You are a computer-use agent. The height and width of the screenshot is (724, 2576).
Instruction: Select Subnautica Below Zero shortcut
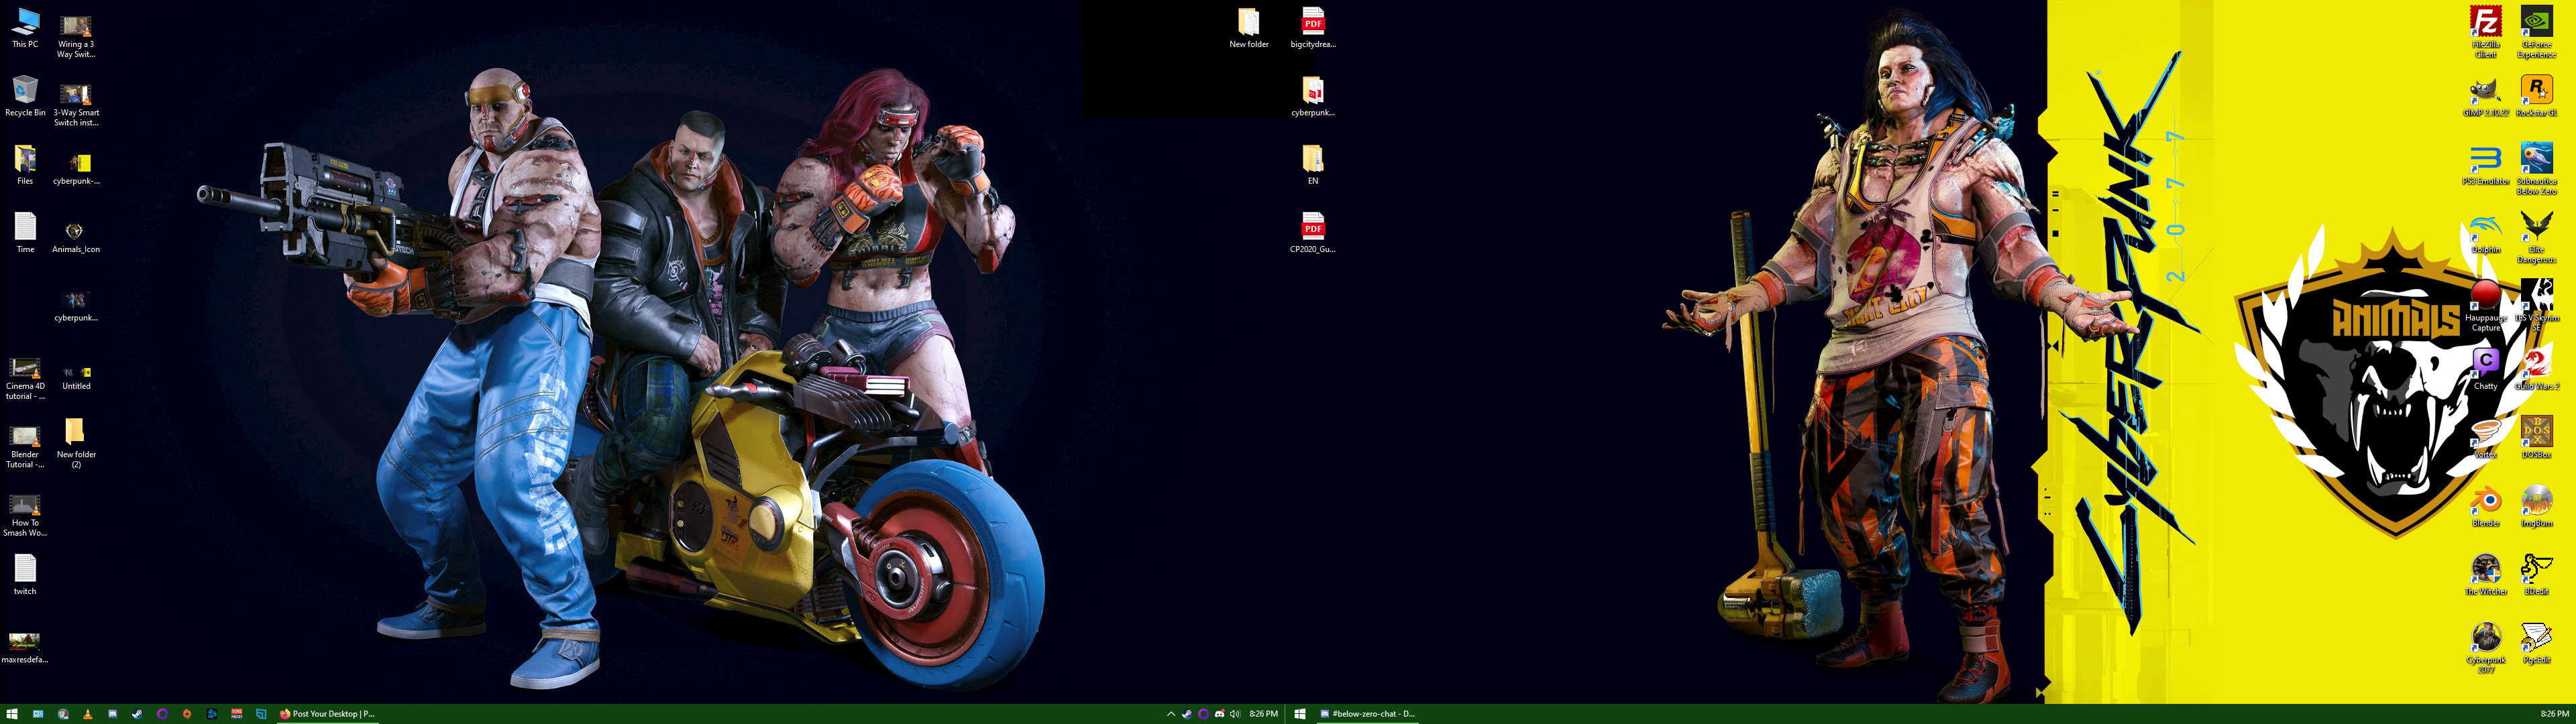point(2537,169)
